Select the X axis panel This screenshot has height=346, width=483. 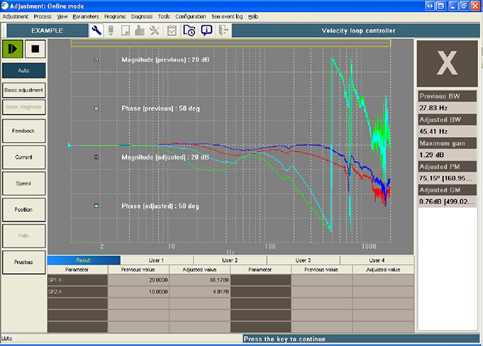click(x=447, y=64)
